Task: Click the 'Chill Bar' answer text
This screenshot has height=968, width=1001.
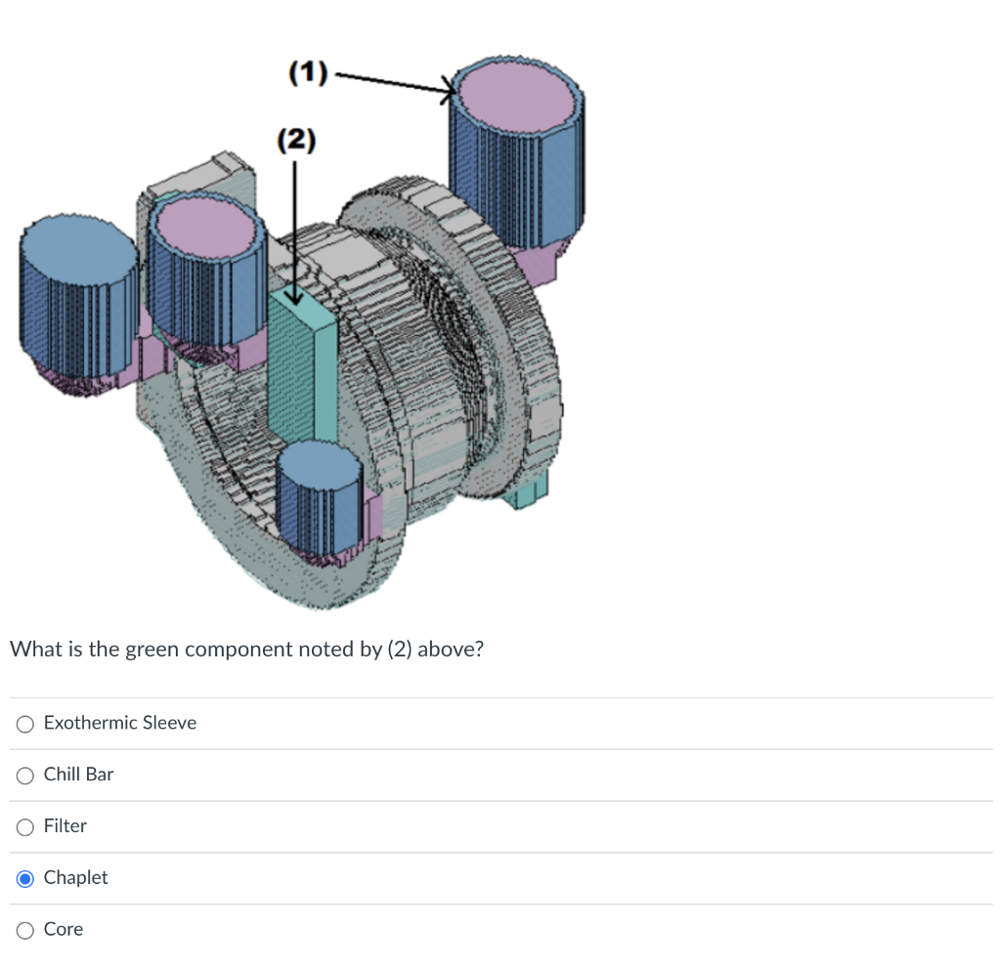Action: coord(78,774)
